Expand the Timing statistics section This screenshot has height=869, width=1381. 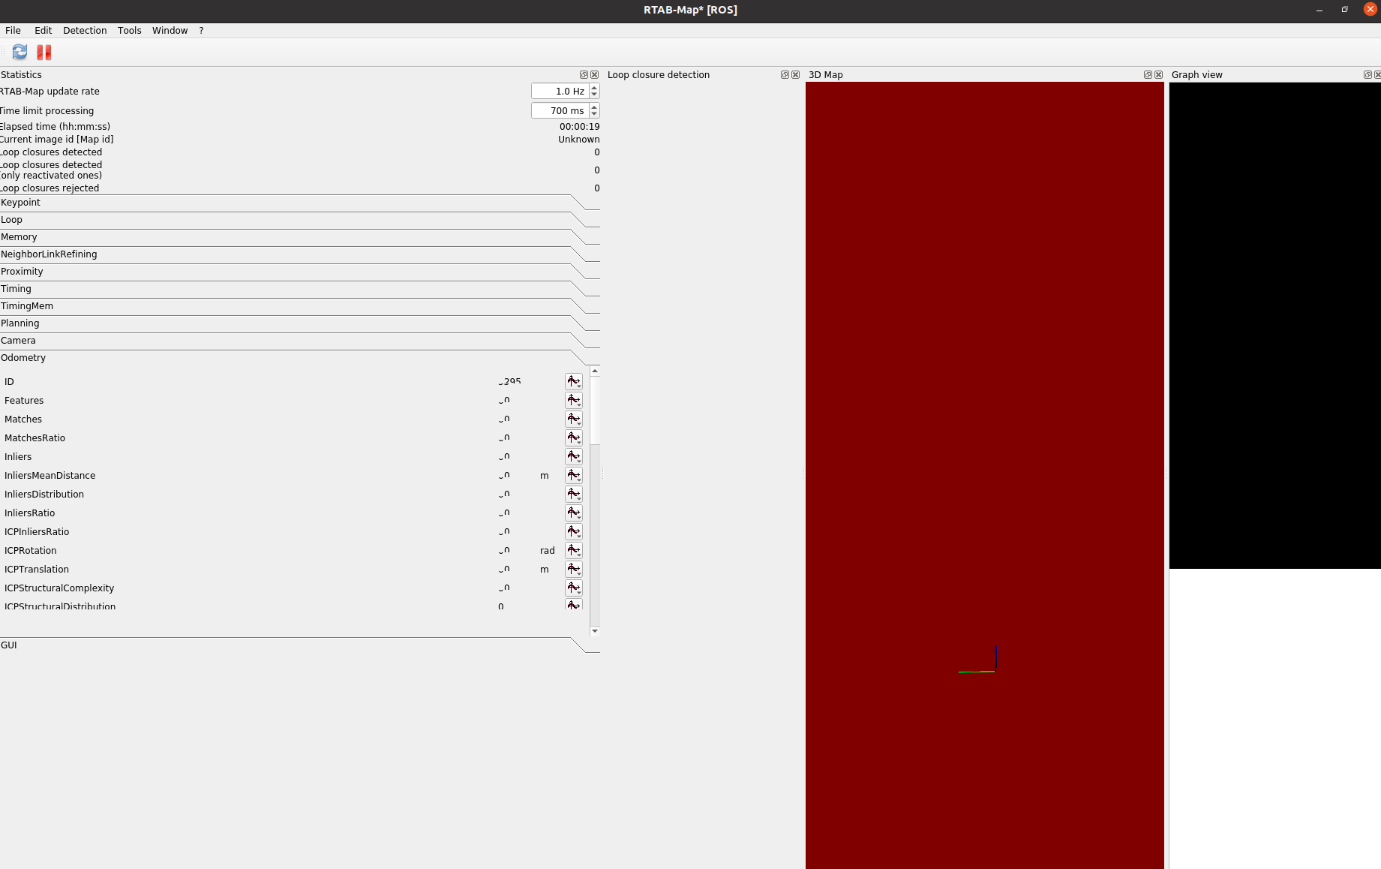(x=17, y=289)
